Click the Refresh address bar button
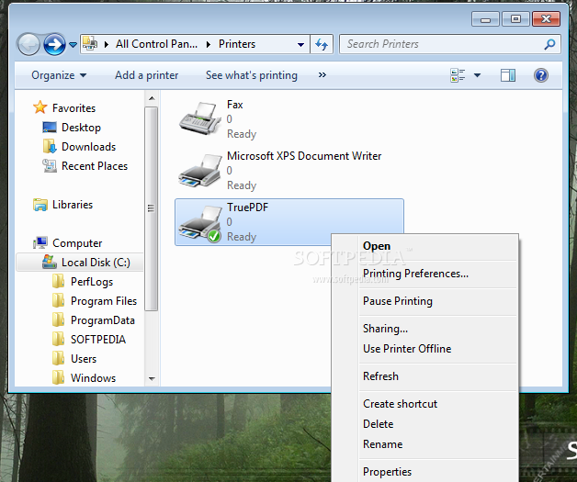The image size is (577, 482). (322, 44)
